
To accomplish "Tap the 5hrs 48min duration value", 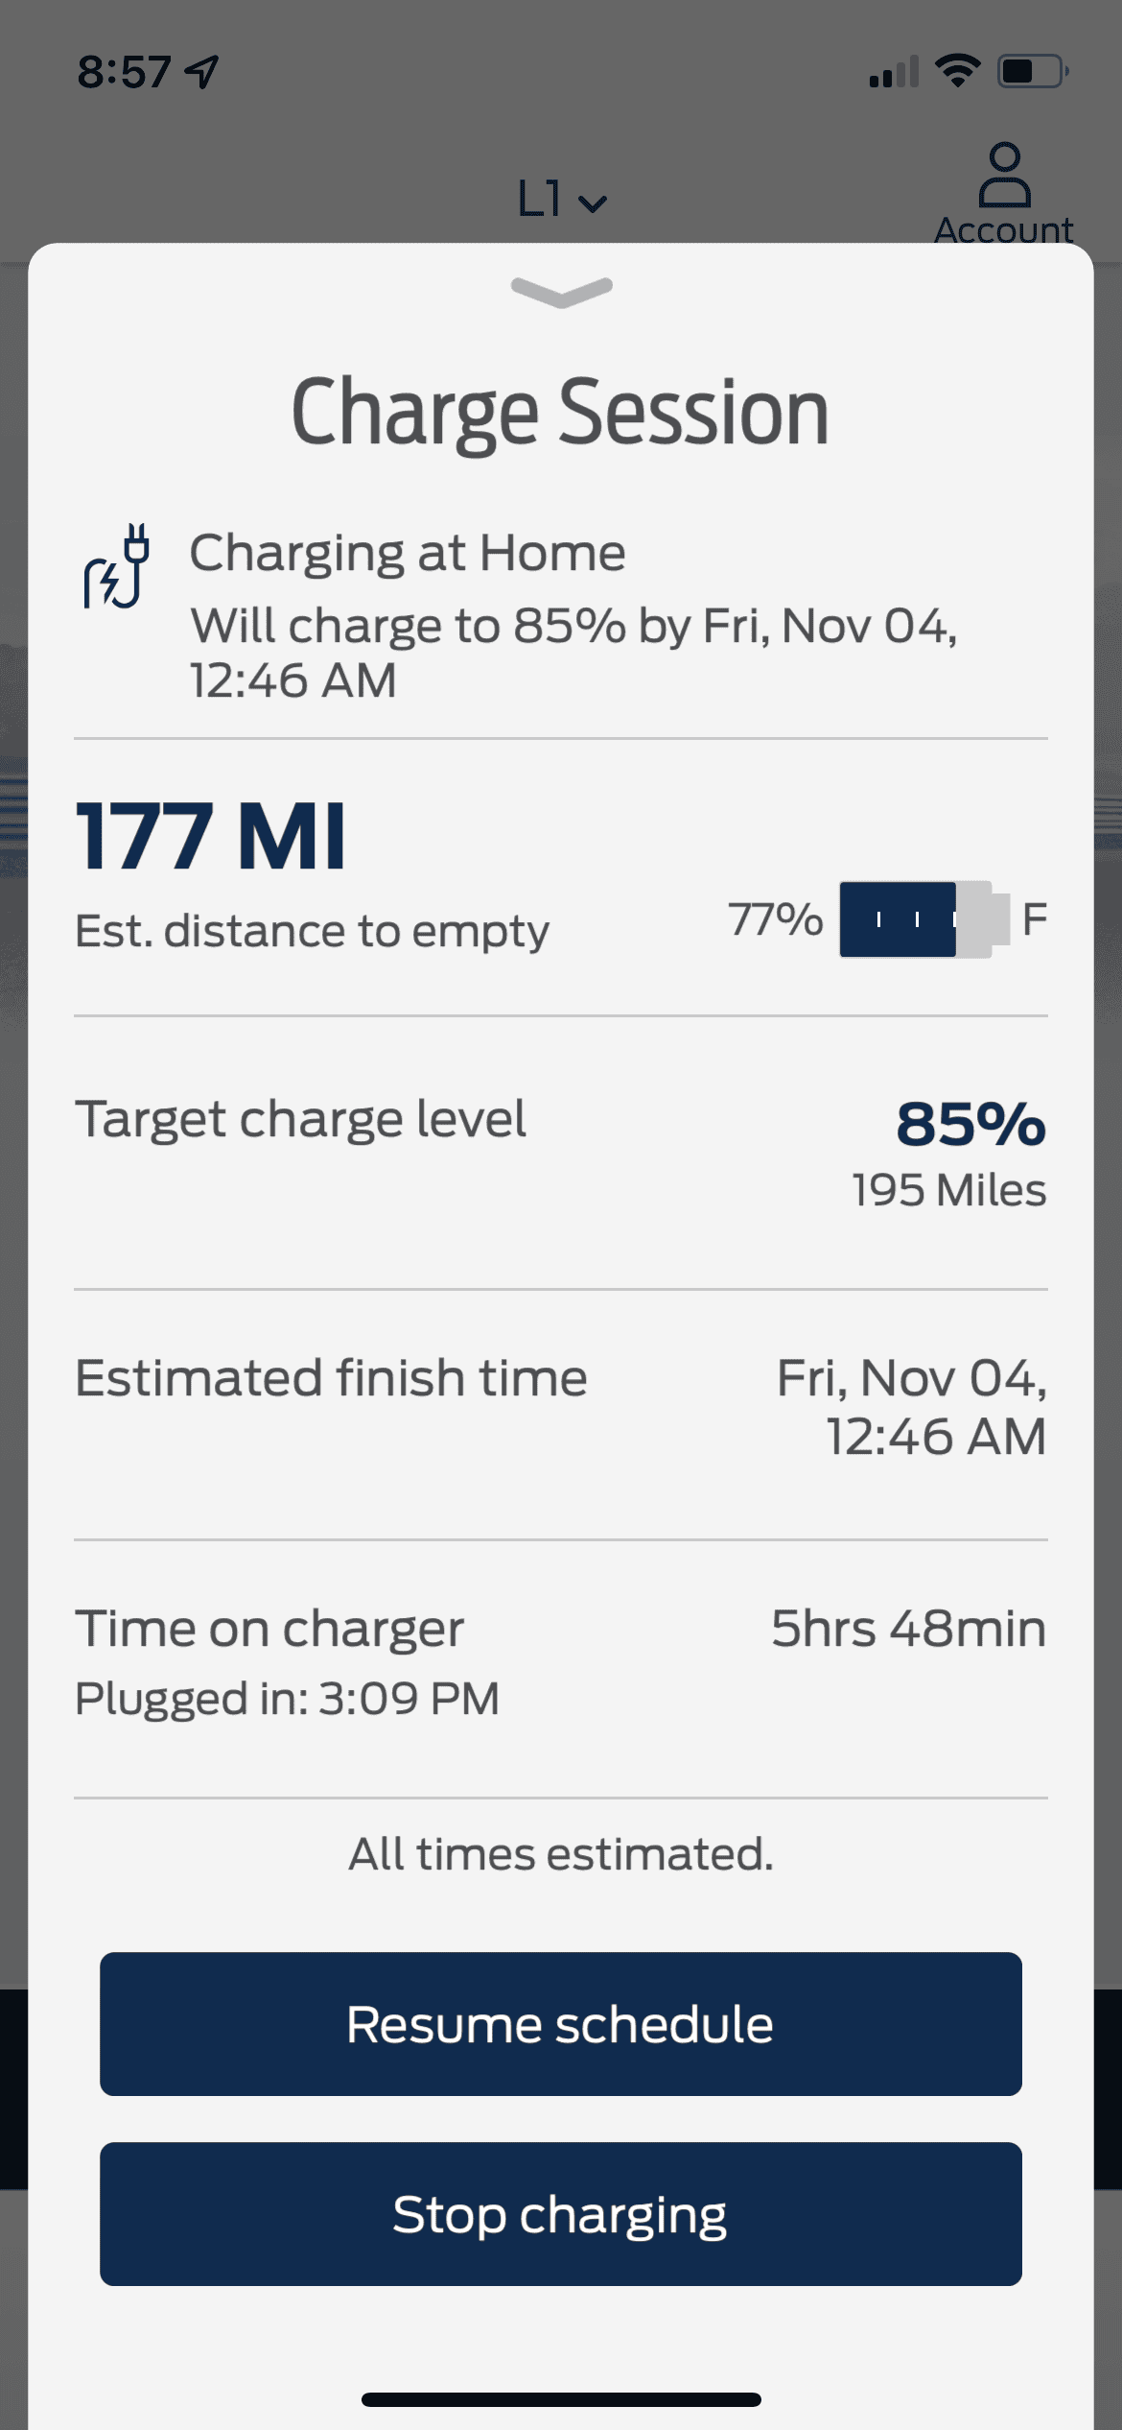I will 908,1630.
